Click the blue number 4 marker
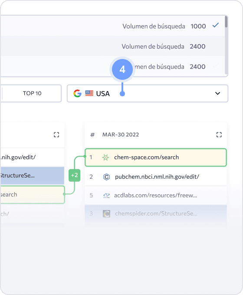Screen dimensions: 243x295 click(122, 69)
